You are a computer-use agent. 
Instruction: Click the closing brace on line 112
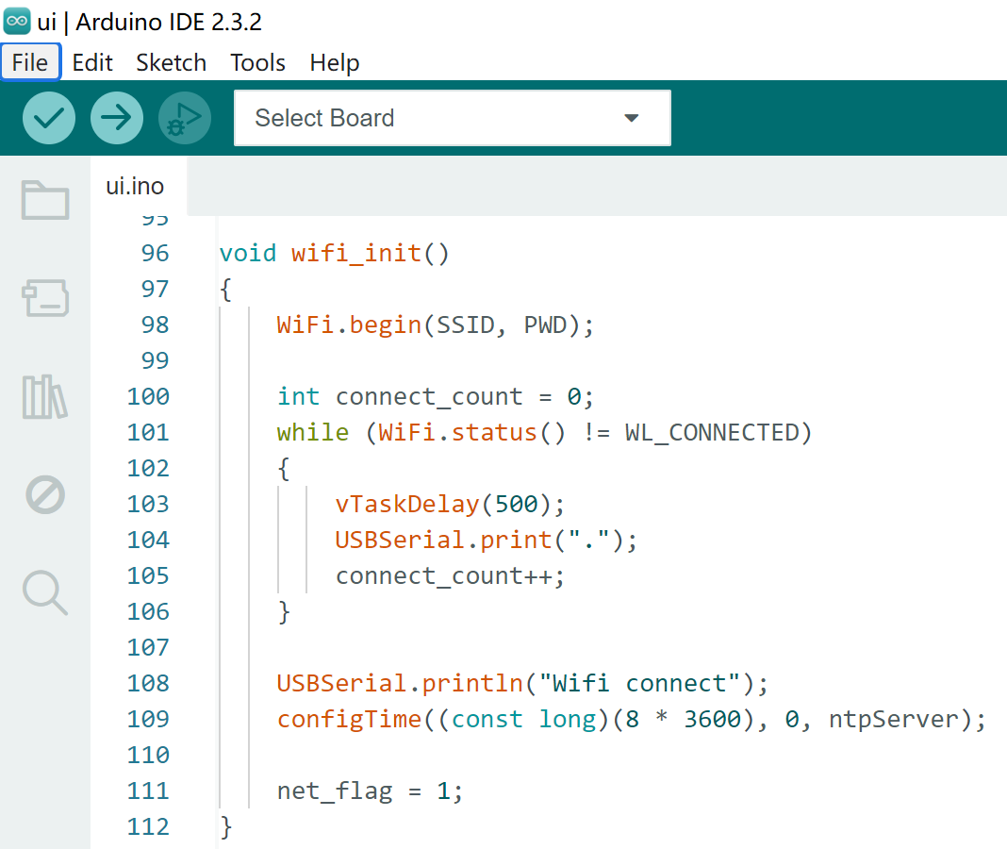pyautogui.click(x=225, y=826)
